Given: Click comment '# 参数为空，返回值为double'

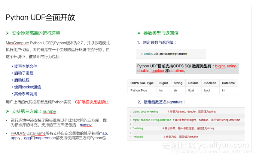Looking at the screenshot, I should pos(181,137).
